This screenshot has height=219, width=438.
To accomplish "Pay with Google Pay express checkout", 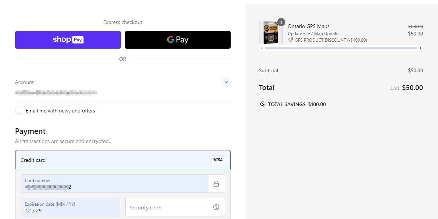I will [x=178, y=40].
